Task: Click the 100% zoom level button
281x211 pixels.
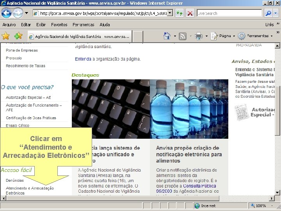Action: coord(258,206)
